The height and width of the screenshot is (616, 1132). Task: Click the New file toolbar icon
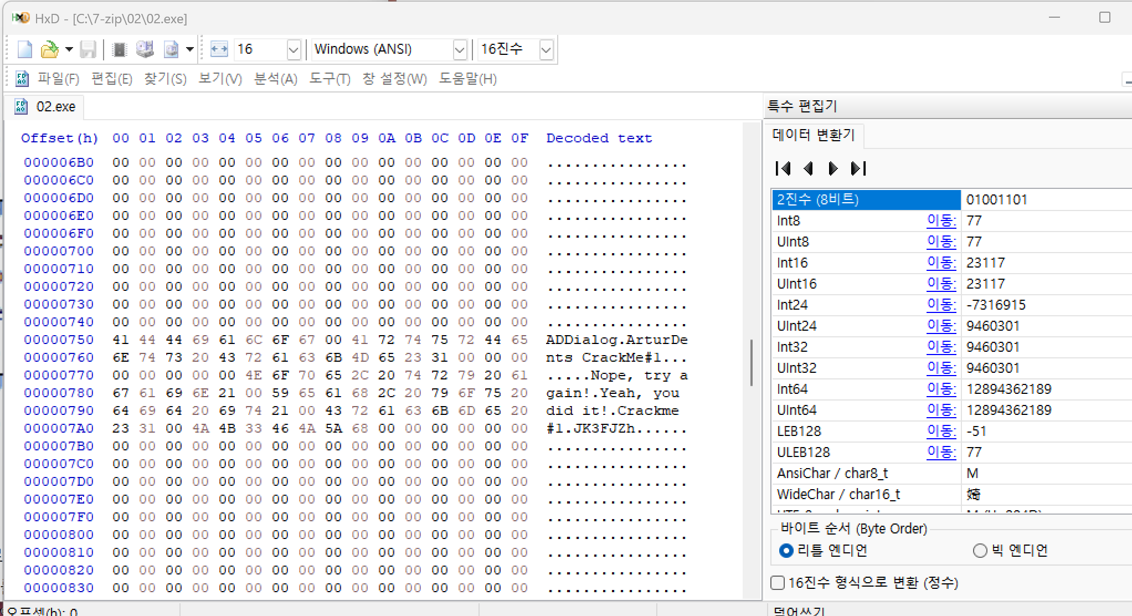[25, 50]
